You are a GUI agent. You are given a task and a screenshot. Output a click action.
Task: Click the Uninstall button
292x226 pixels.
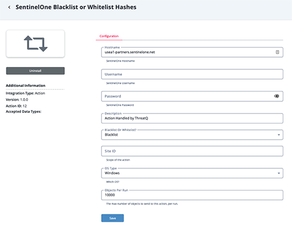point(35,70)
